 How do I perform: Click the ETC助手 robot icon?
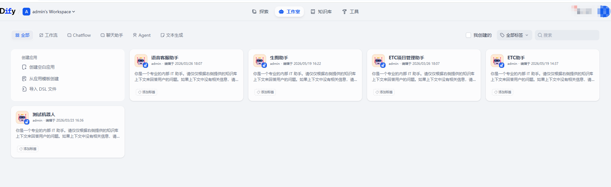click(x=497, y=61)
